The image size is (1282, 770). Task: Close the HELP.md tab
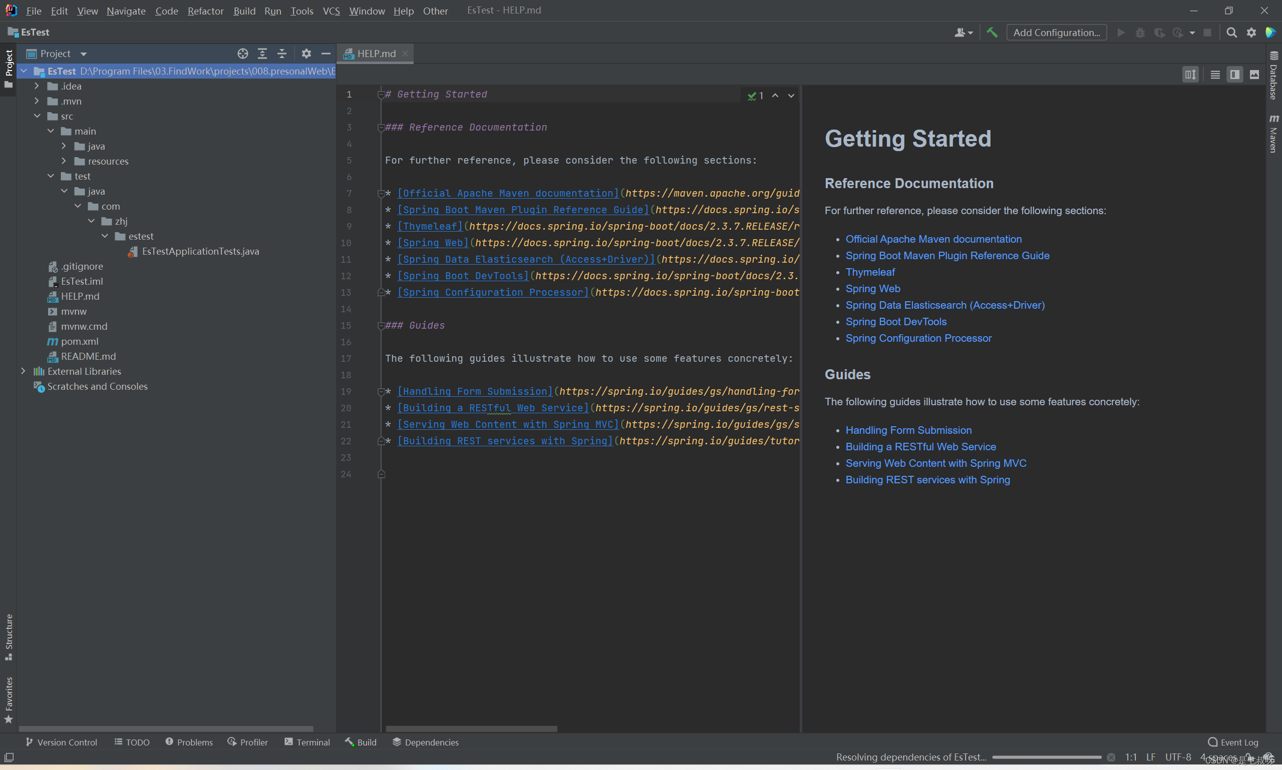(405, 54)
